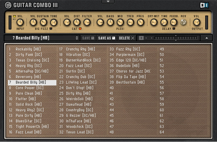The height and width of the screenshot is (142, 217).
Task: Click the BASS knob
Action: tap(110, 22)
